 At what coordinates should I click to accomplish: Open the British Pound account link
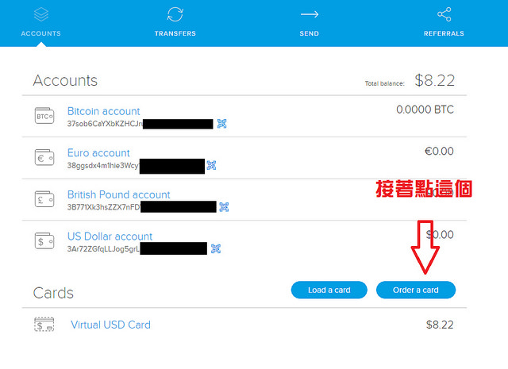click(x=118, y=194)
